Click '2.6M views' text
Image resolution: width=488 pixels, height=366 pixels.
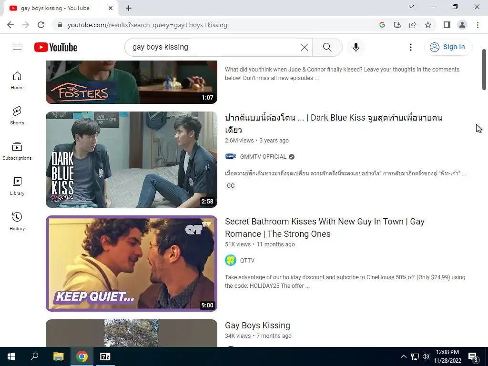(x=239, y=141)
